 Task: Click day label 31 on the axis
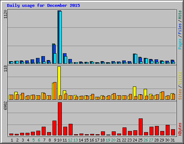172,140
